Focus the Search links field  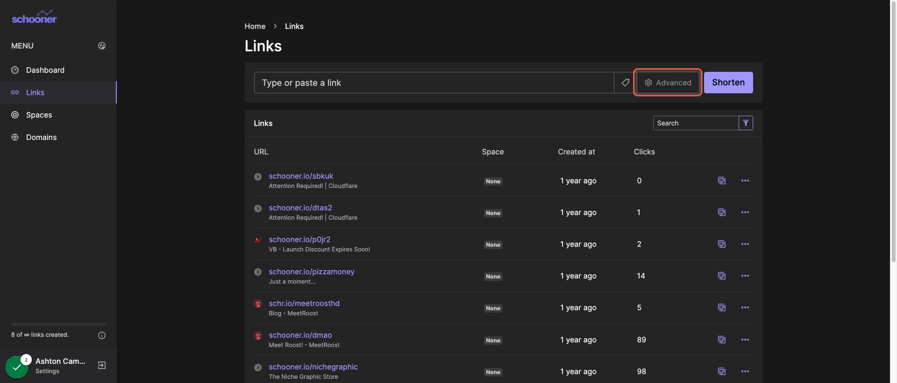pyautogui.click(x=696, y=123)
